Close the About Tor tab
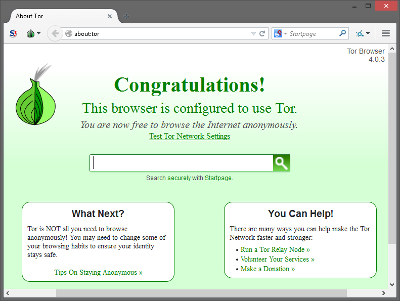Viewport: 400px width, 301px height. 110,16
